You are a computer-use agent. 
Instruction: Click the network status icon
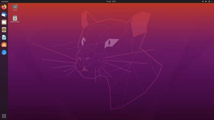coord(203,2)
